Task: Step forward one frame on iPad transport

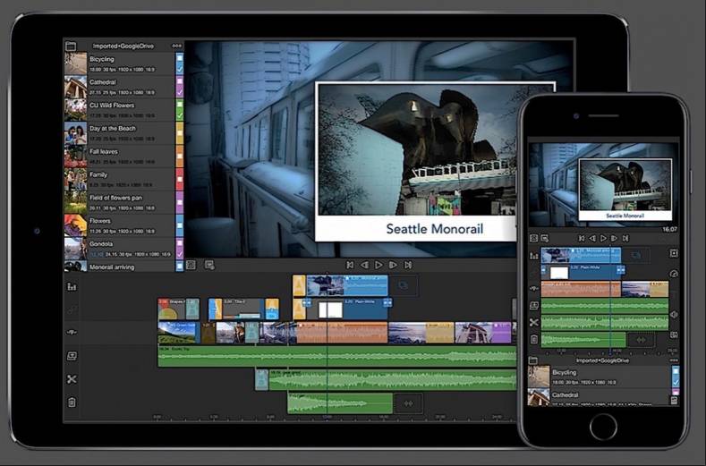Action: tap(393, 265)
